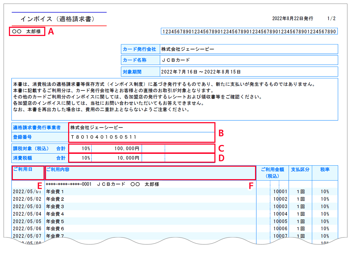
Task: Click the カード名称 label
Action: 134,60
